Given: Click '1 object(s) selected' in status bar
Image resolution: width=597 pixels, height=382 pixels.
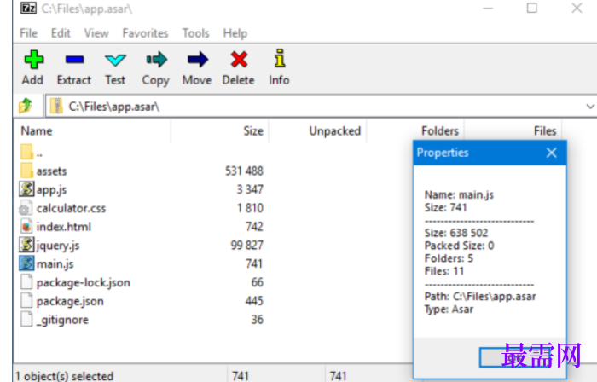Looking at the screenshot, I should [64, 376].
